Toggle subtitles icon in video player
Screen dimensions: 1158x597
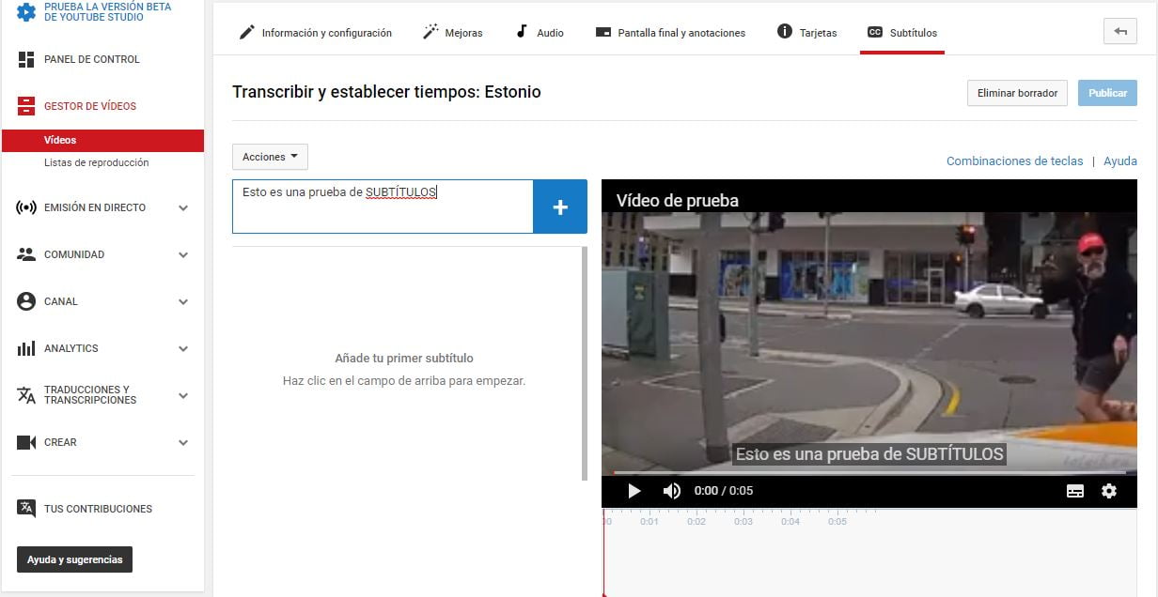(1075, 491)
